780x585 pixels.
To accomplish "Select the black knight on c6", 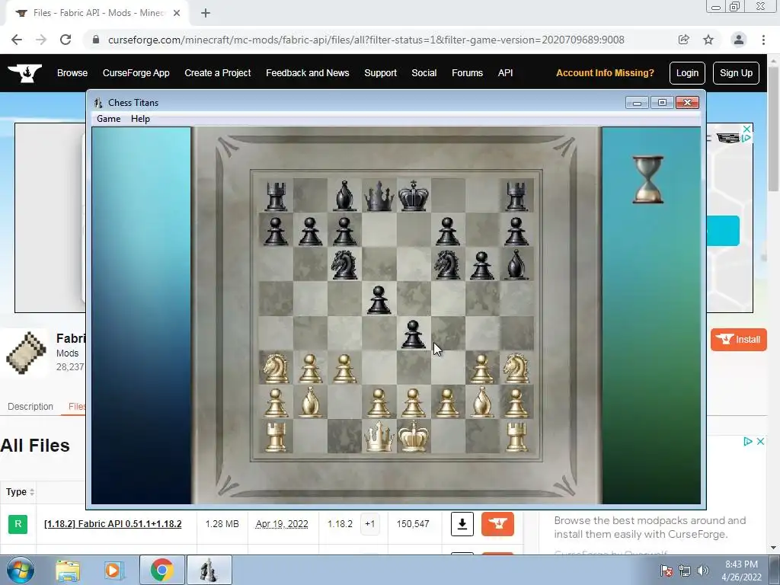I will pos(345,264).
